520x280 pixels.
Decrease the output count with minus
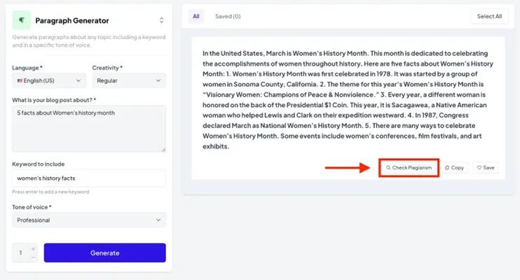point(33,258)
